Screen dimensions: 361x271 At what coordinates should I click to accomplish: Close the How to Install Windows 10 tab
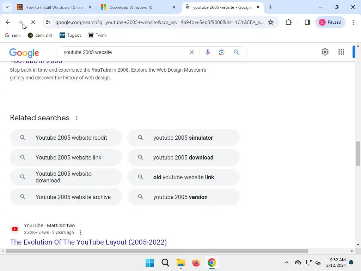(x=90, y=7)
